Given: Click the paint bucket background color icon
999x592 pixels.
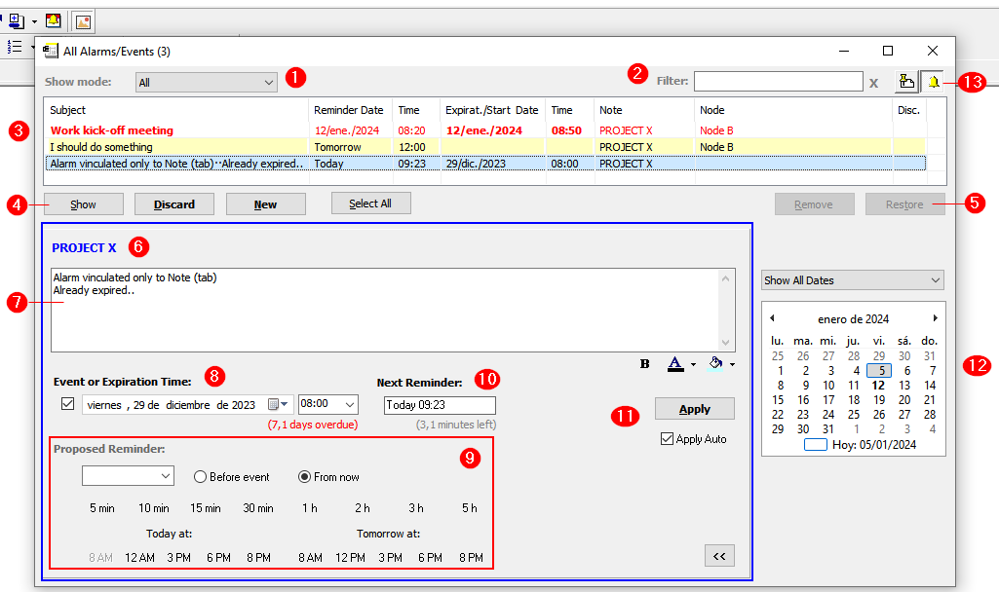Looking at the screenshot, I should 716,364.
